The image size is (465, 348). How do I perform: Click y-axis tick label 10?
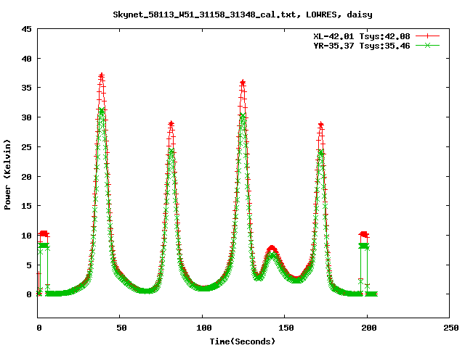click(x=26, y=236)
